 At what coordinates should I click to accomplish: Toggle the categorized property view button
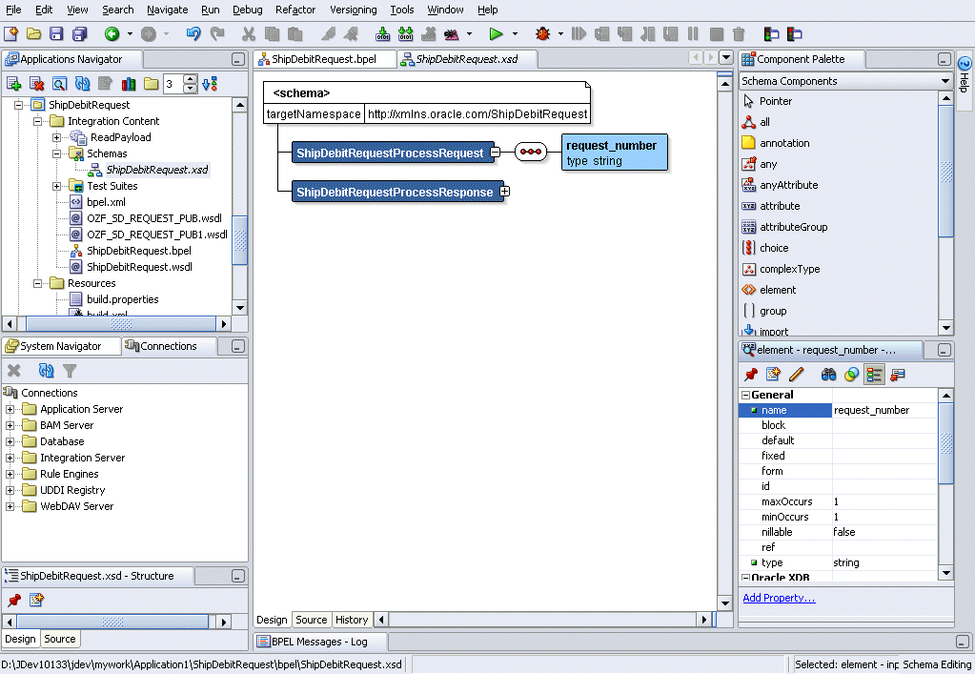(x=873, y=375)
